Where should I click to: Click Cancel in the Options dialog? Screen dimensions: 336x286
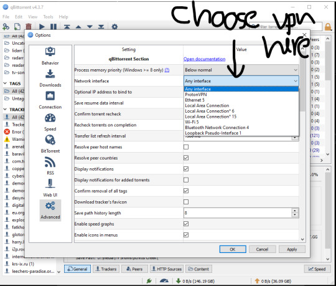[x=262, y=249]
